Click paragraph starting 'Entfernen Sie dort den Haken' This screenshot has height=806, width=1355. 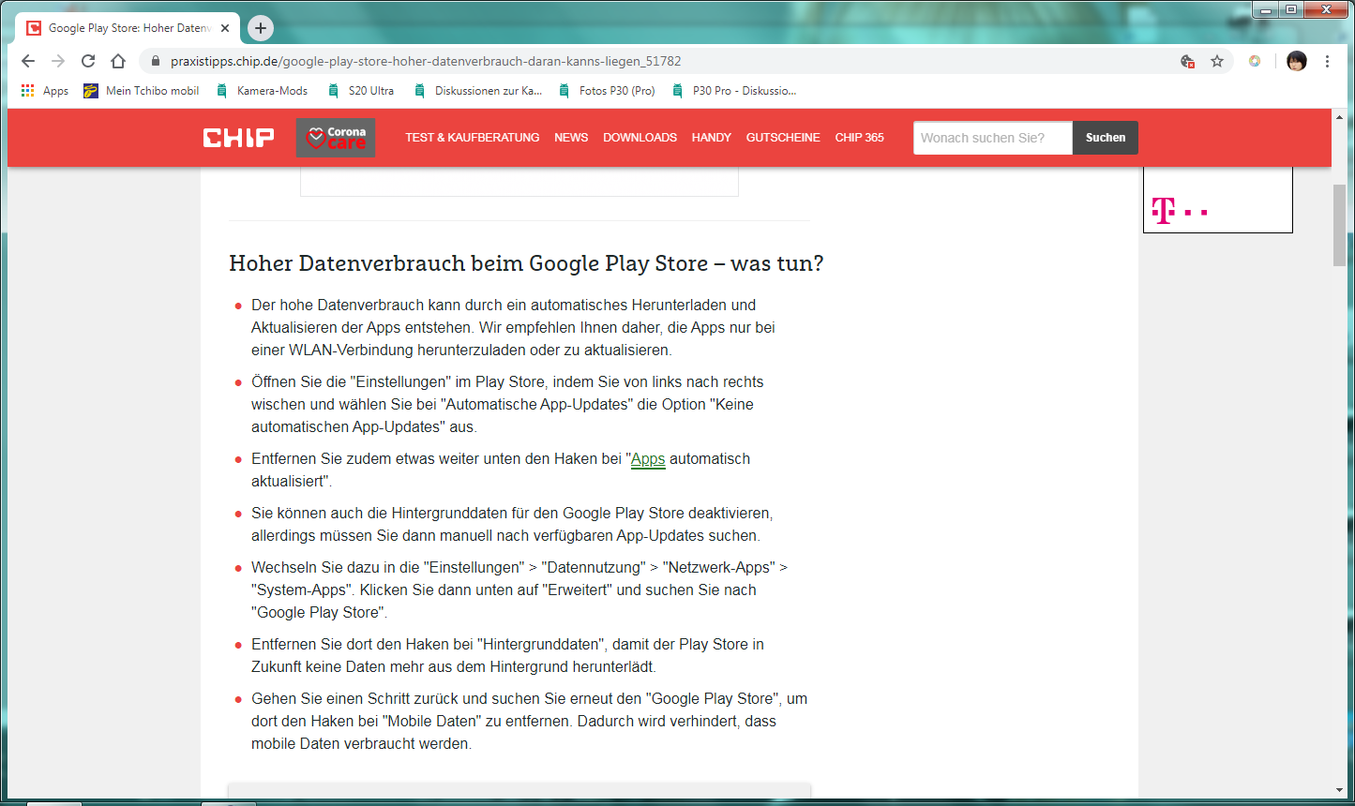[507, 656]
